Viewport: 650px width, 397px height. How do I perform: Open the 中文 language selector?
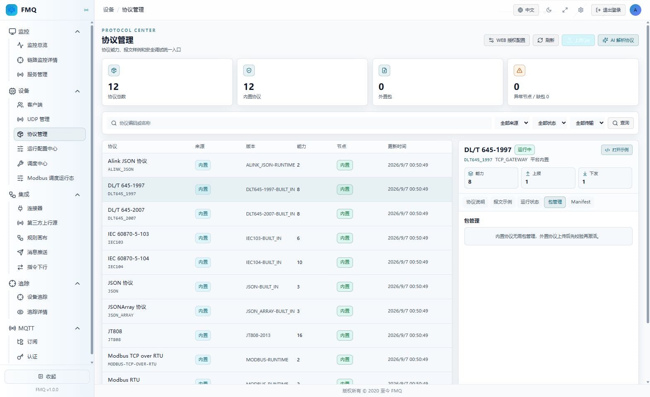(x=526, y=10)
